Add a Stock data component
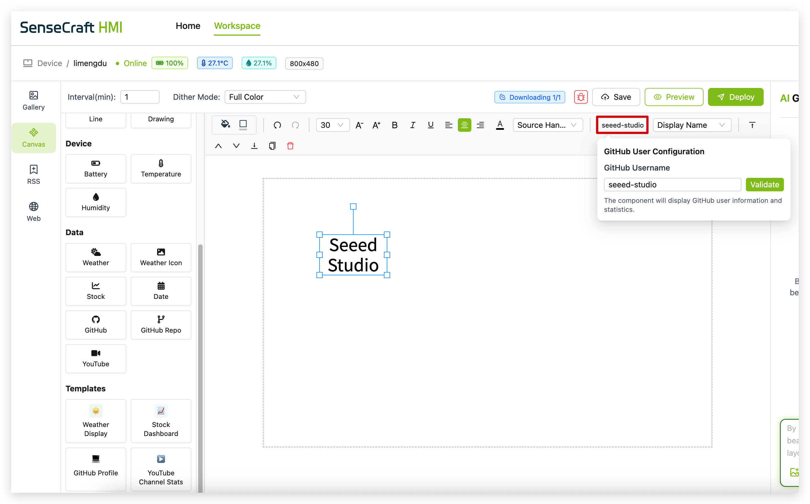 96,291
